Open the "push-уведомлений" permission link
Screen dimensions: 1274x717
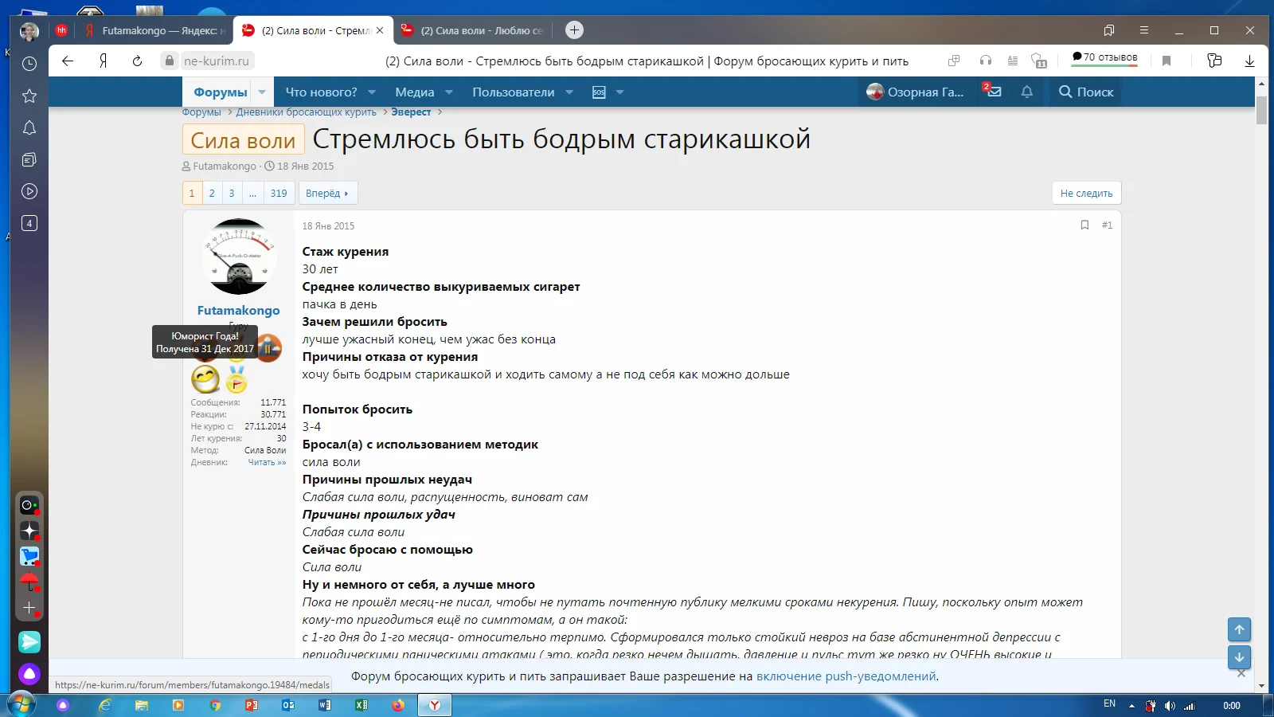pyautogui.click(x=880, y=676)
